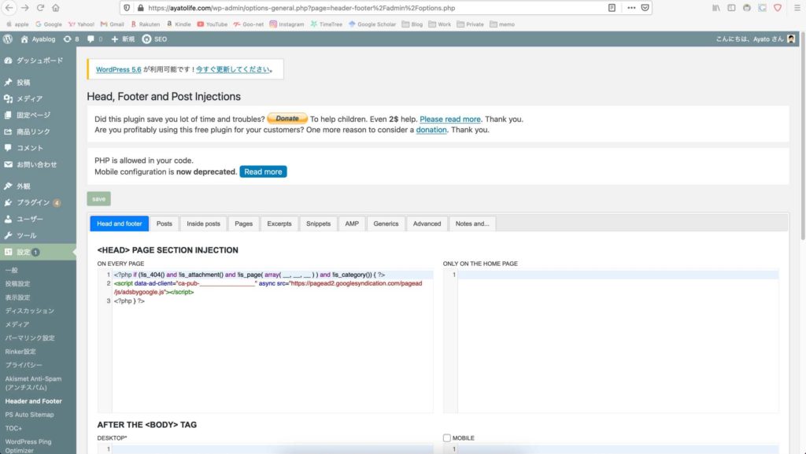This screenshot has width=806, height=454.
Task: Switch to the Pages tab
Action: [244, 223]
